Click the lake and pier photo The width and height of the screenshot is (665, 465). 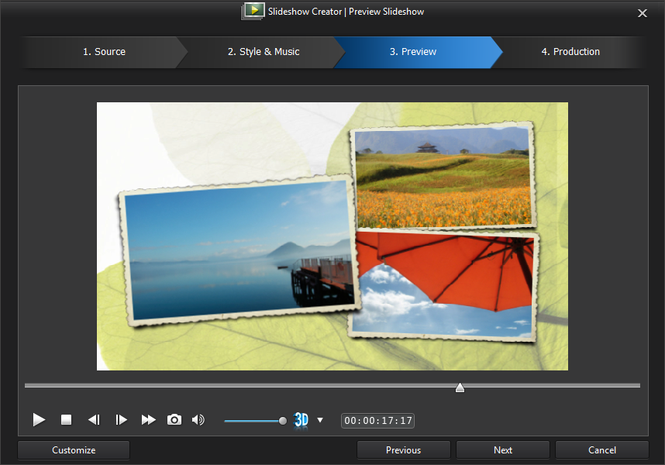pyautogui.click(x=239, y=251)
